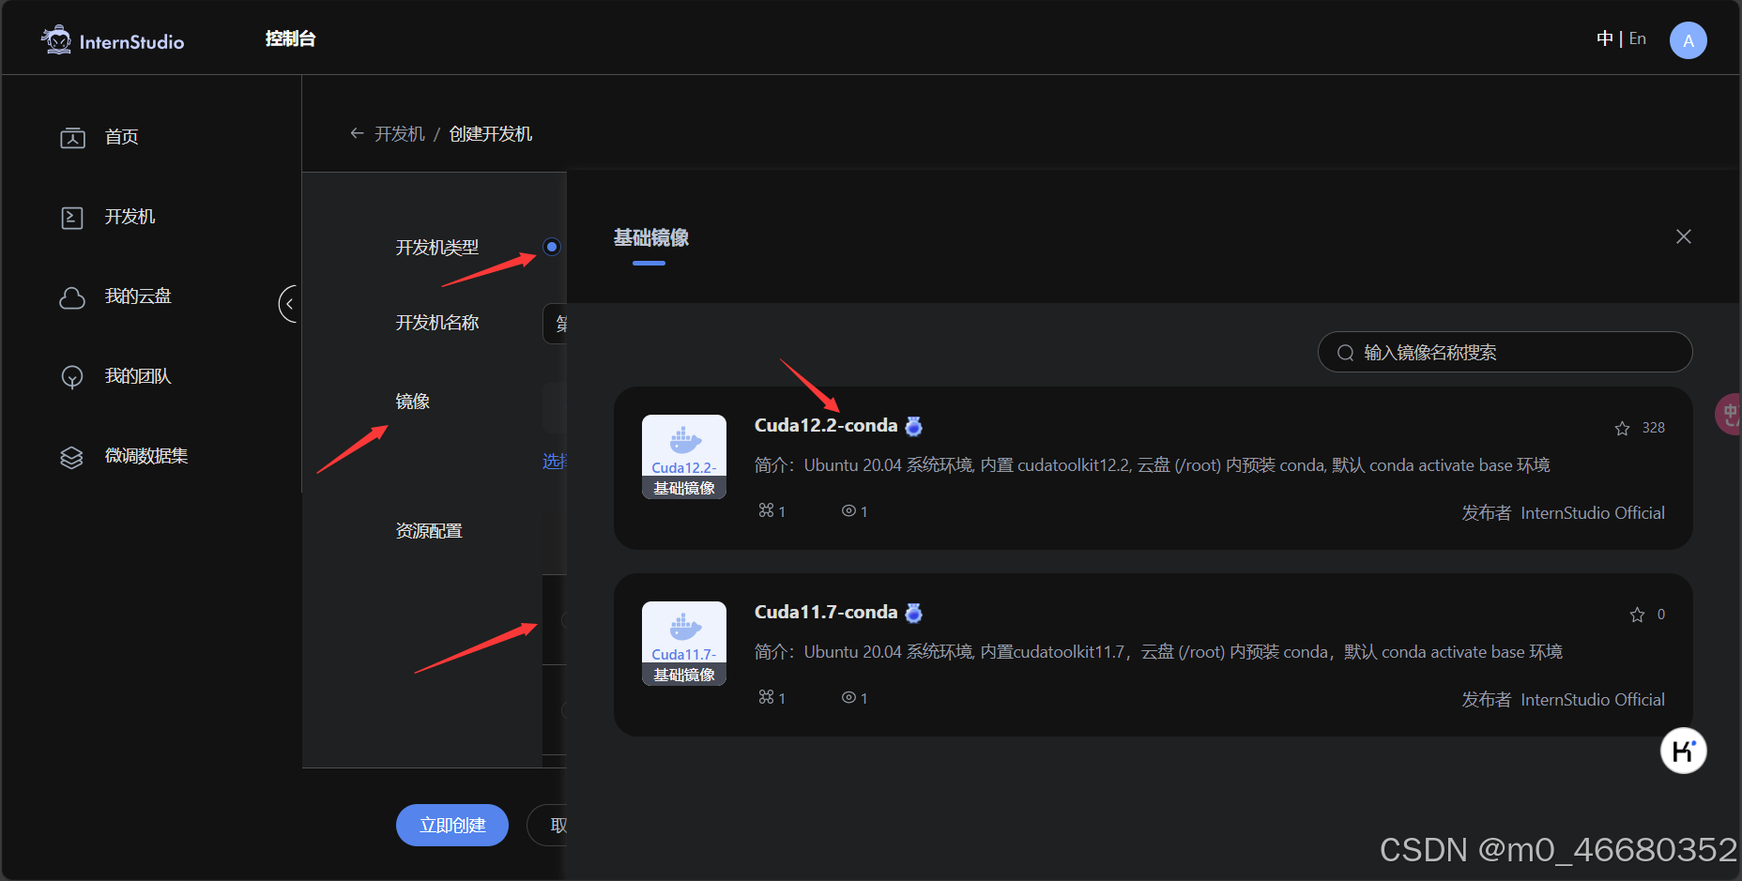Open 我的云盘 in sidebar
Viewport: 1742px width, 881px height.
coord(138,296)
